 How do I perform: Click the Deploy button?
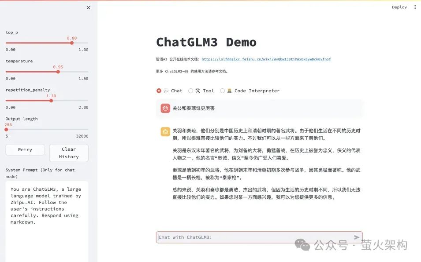[x=399, y=7]
